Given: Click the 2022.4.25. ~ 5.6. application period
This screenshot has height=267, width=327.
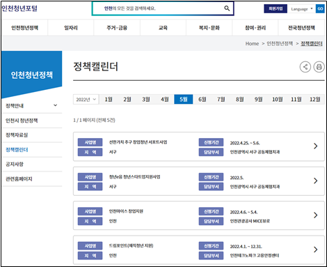Looking at the screenshot, I should tap(245, 143).
